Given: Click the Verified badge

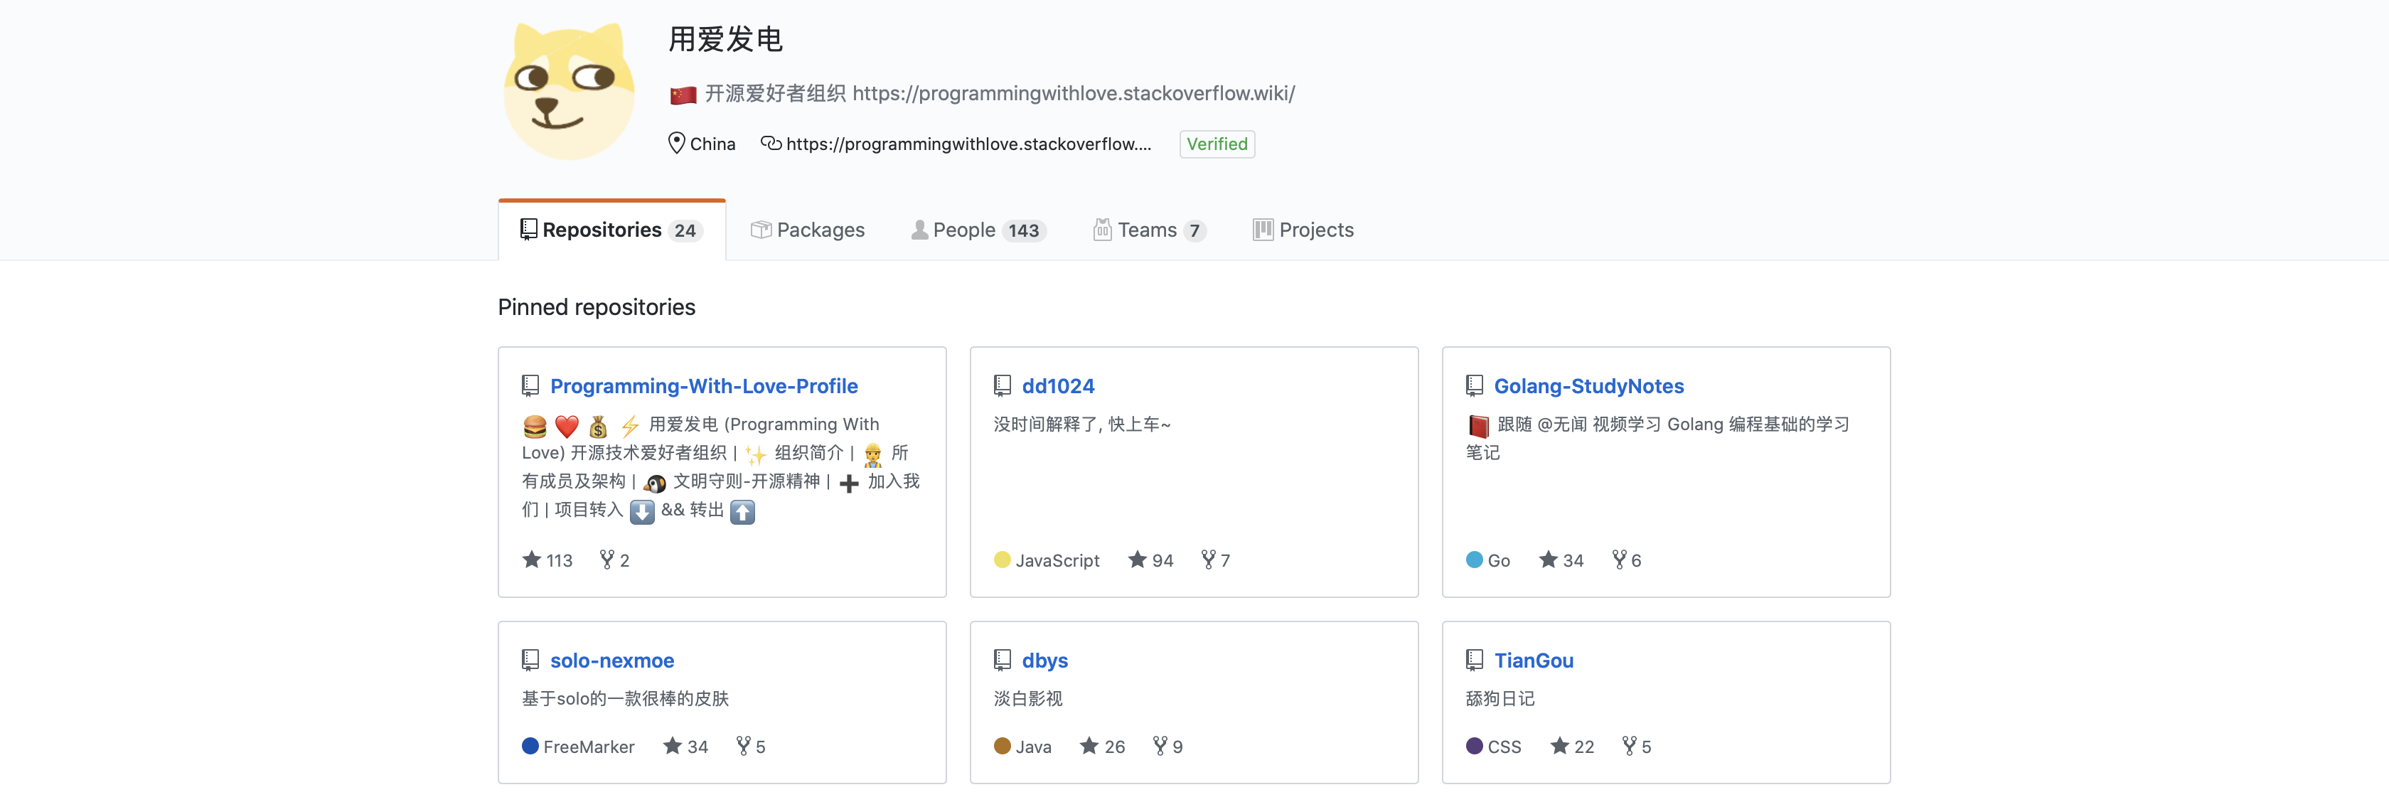Looking at the screenshot, I should (1216, 144).
